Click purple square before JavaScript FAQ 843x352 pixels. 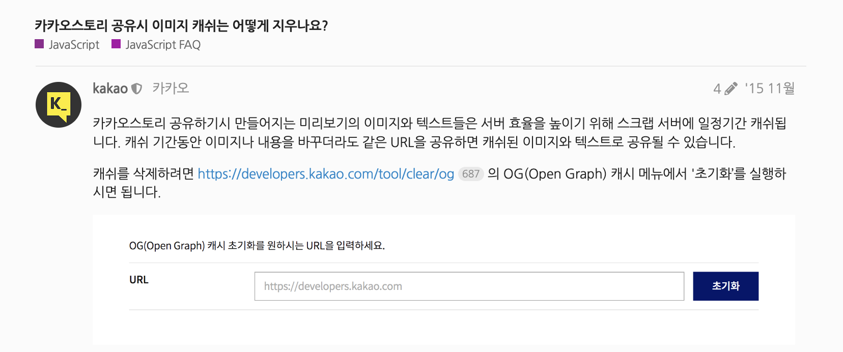tap(116, 44)
